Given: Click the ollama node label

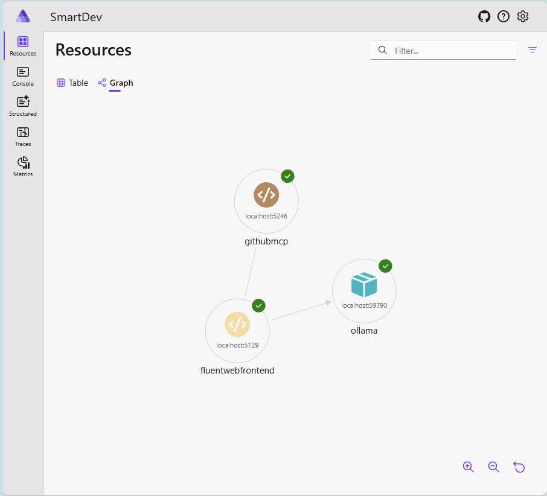Looking at the screenshot, I should coord(364,331).
